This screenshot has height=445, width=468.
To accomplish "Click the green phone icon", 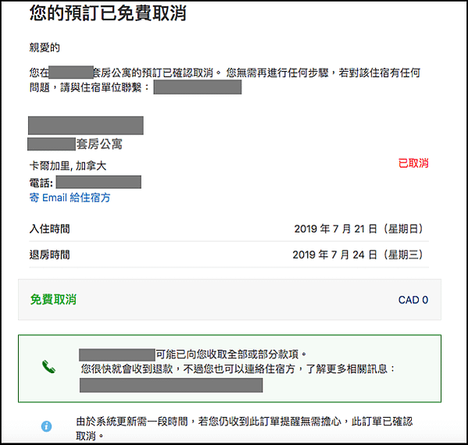I will click(48, 367).
